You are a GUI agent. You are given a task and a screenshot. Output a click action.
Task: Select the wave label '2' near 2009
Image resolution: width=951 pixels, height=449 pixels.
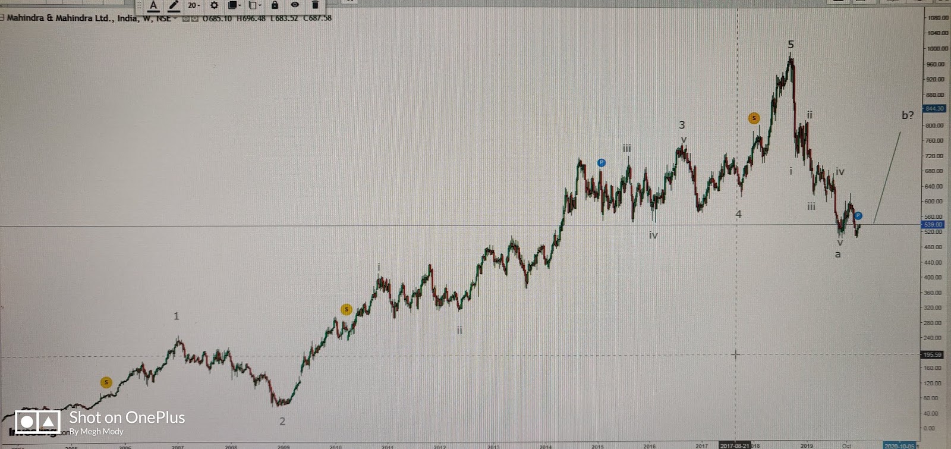(282, 421)
